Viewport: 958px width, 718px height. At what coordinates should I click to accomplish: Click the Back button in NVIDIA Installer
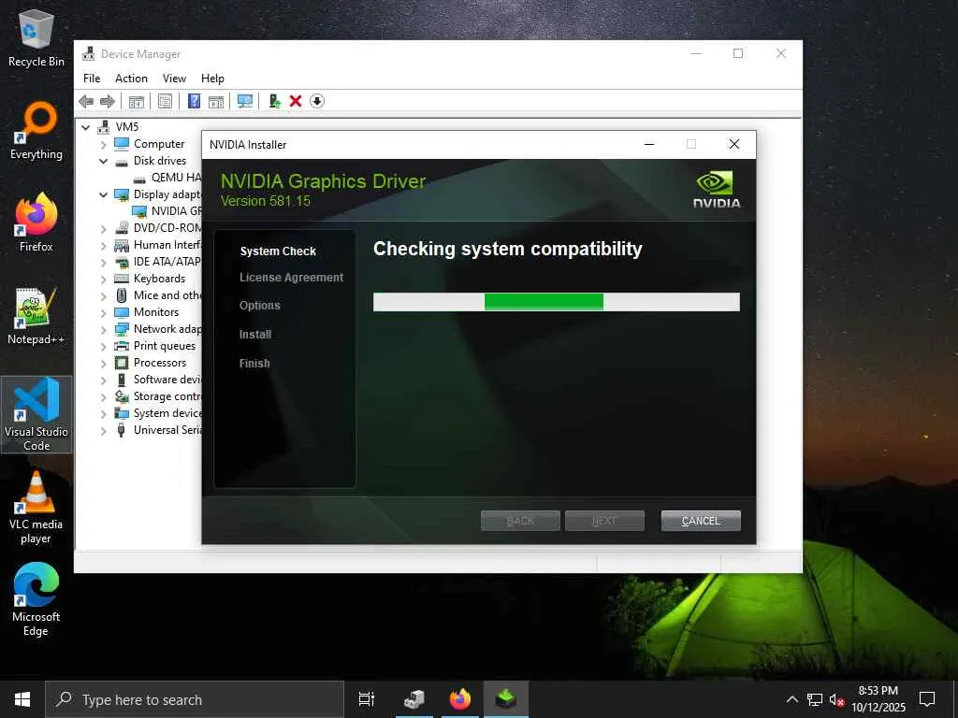[x=520, y=521]
